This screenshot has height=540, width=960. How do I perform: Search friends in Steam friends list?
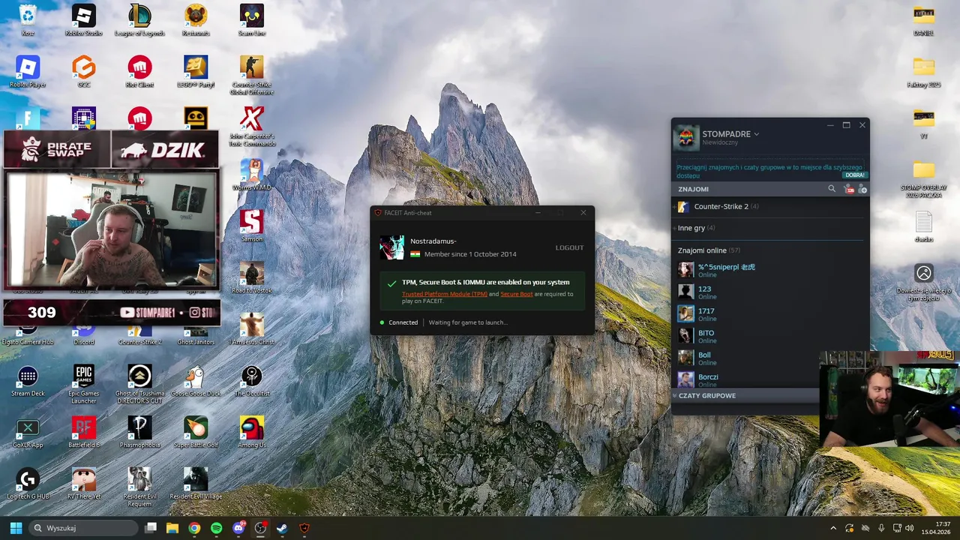[831, 189]
